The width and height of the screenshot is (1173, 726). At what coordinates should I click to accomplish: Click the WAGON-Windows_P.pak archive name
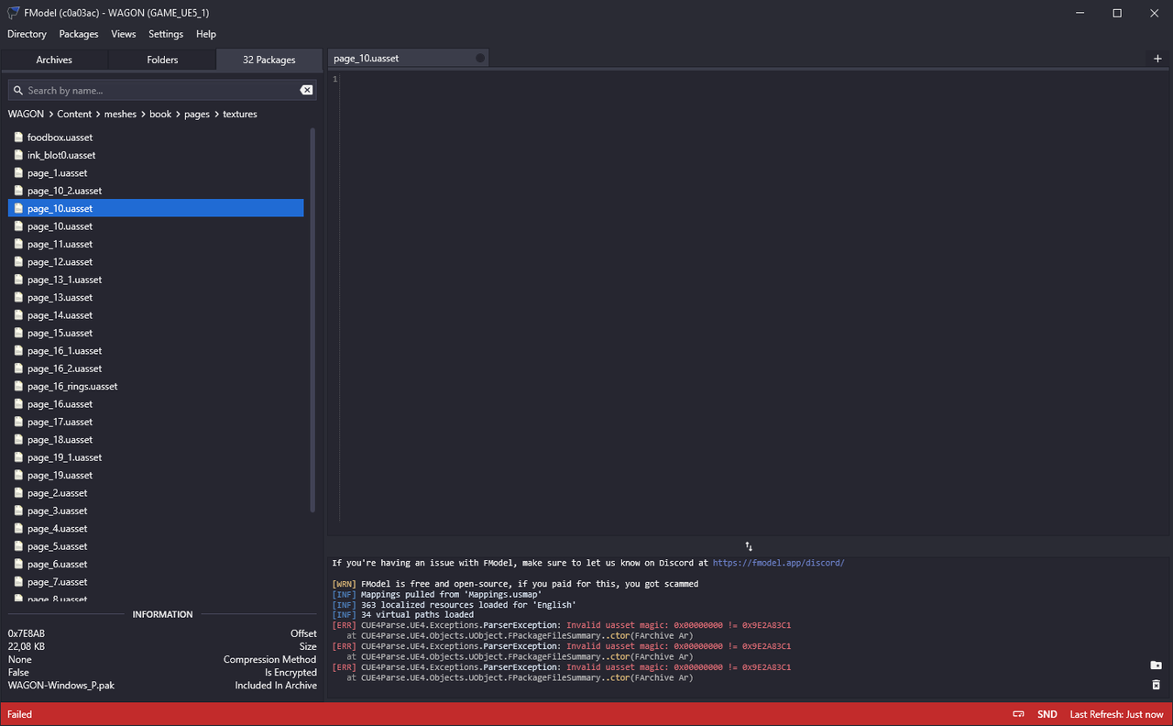click(x=61, y=686)
